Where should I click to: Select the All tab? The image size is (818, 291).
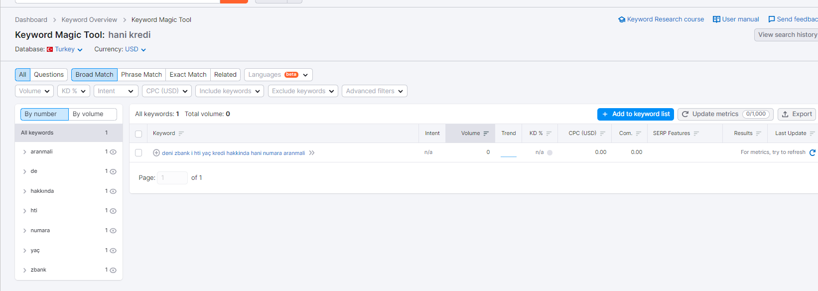point(23,75)
